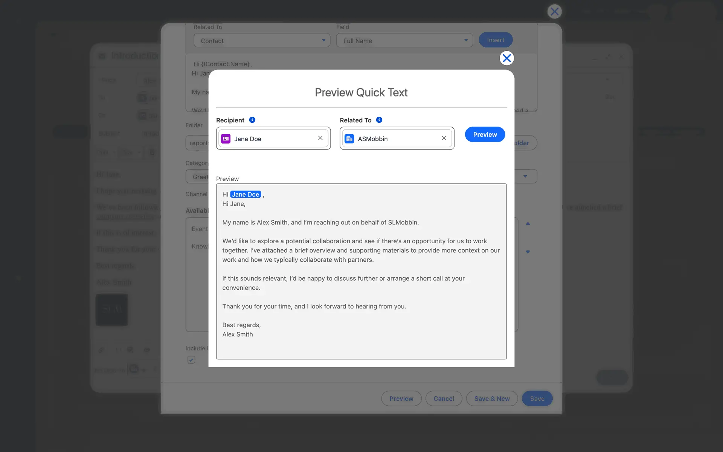Image resolution: width=723 pixels, height=452 pixels.
Task: Click the bottom Preview outline button
Action: pyautogui.click(x=401, y=399)
